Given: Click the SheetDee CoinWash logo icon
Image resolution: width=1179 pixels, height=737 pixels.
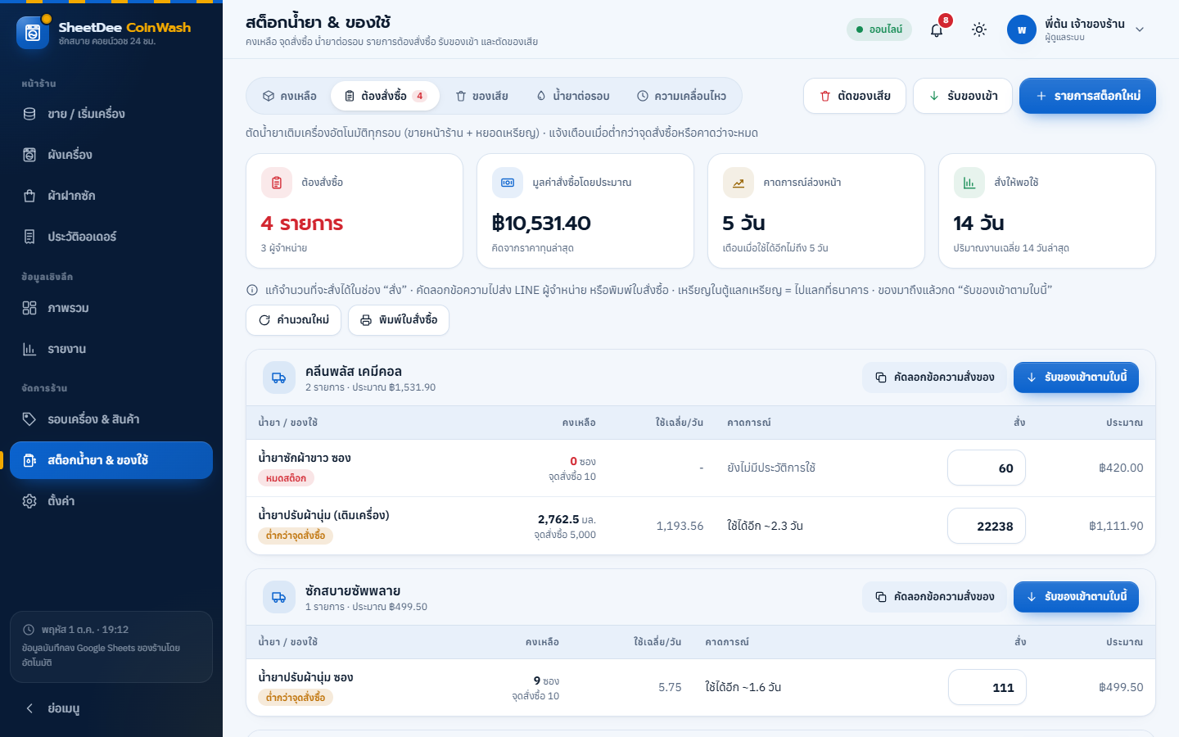Looking at the screenshot, I should click(x=33, y=33).
